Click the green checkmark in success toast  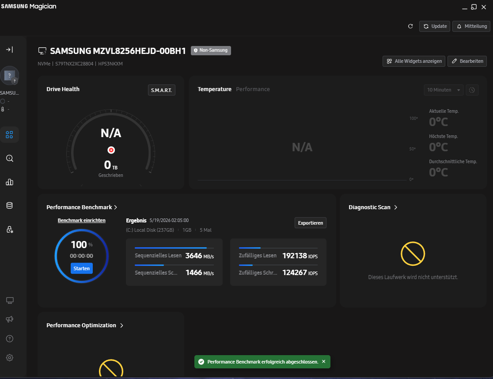tap(201, 362)
